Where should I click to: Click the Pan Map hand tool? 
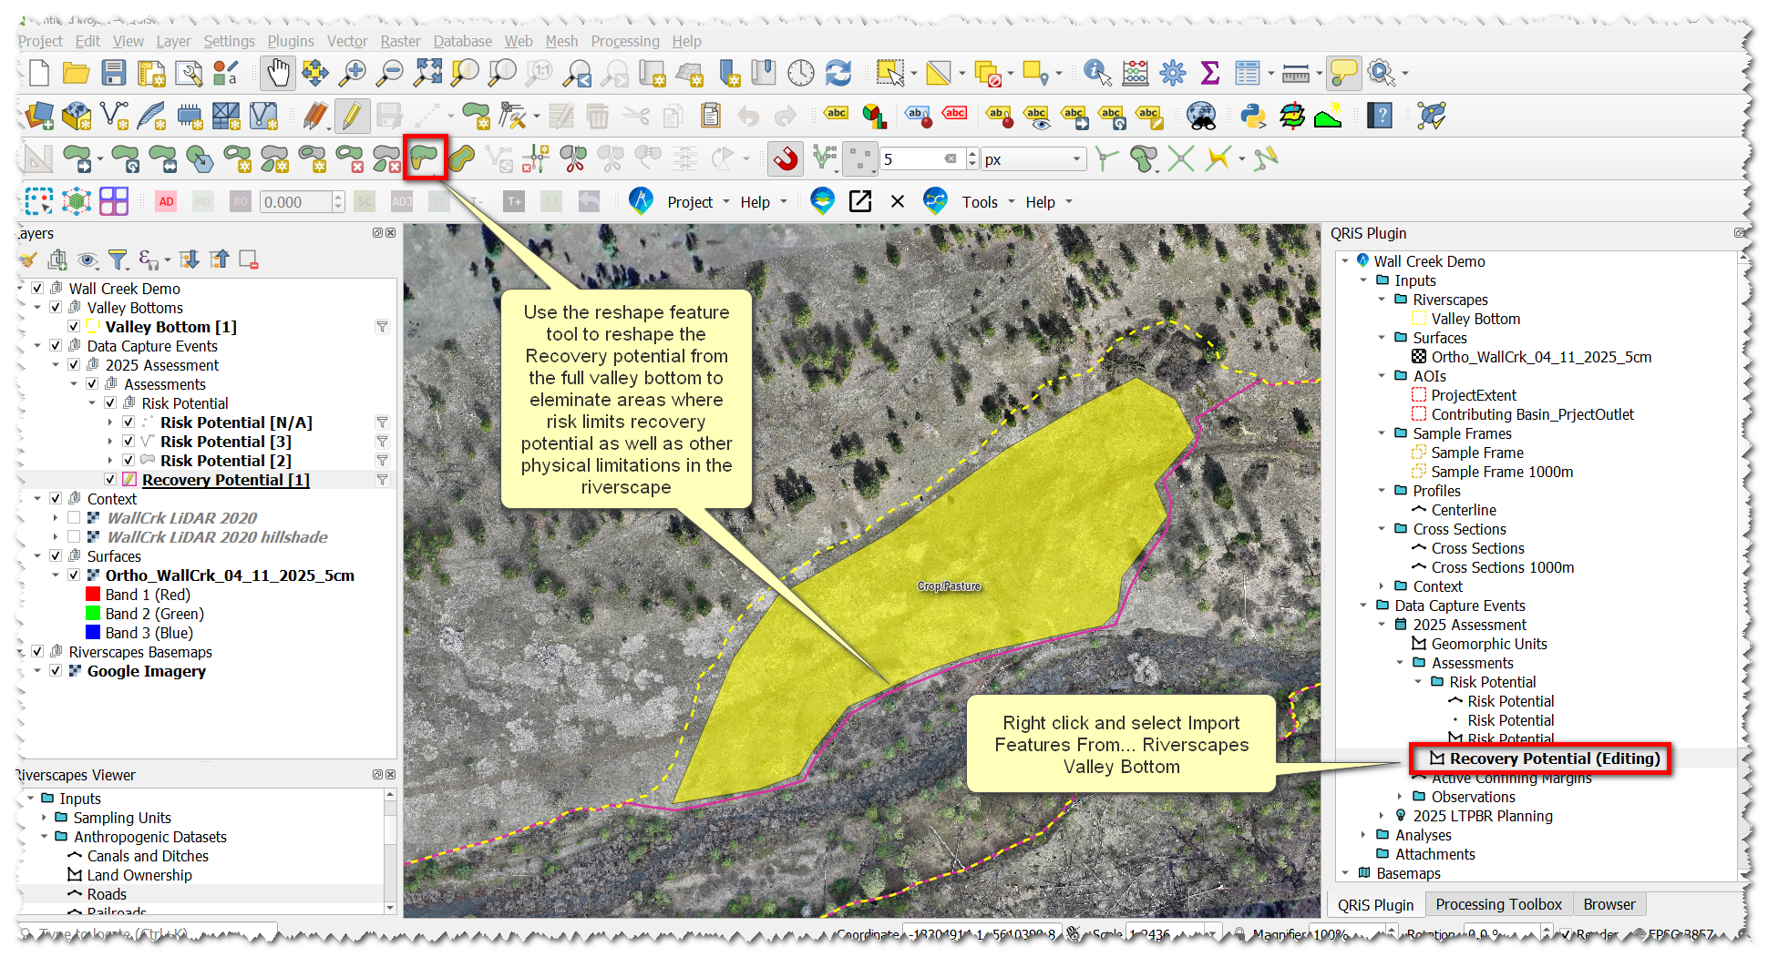[x=278, y=73]
